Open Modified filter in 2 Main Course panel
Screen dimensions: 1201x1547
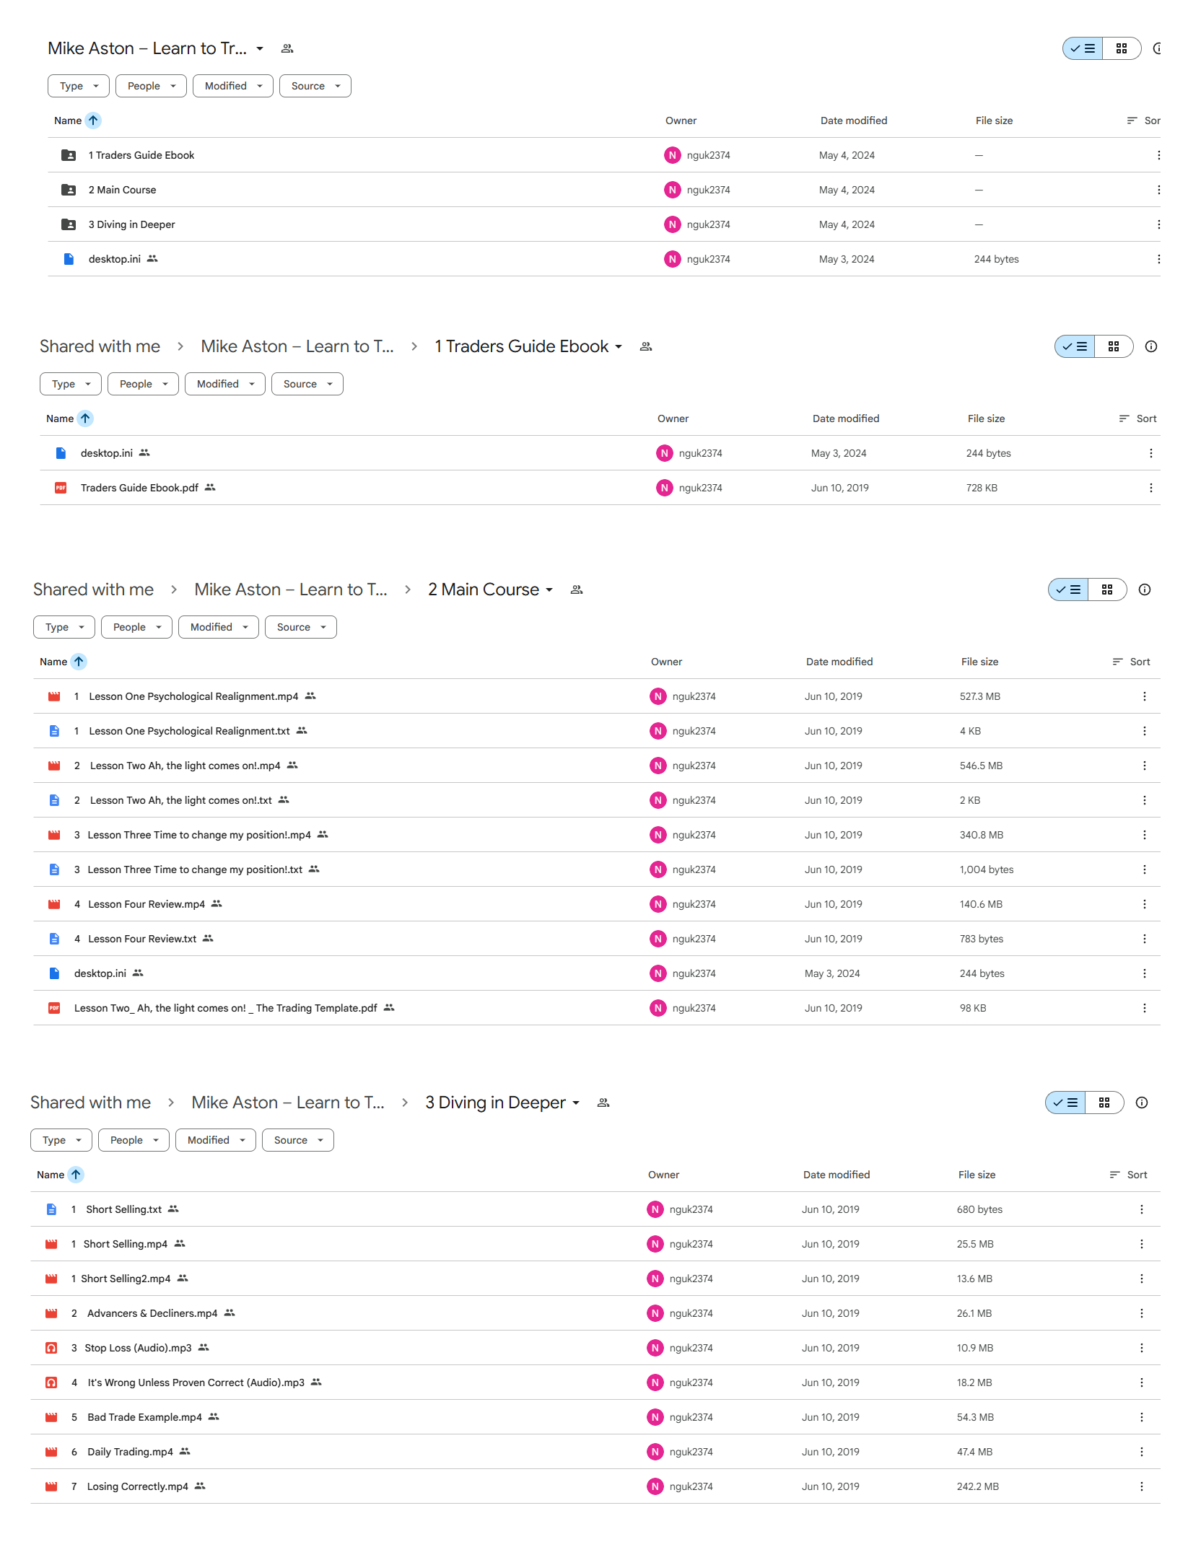click(218, 627)
